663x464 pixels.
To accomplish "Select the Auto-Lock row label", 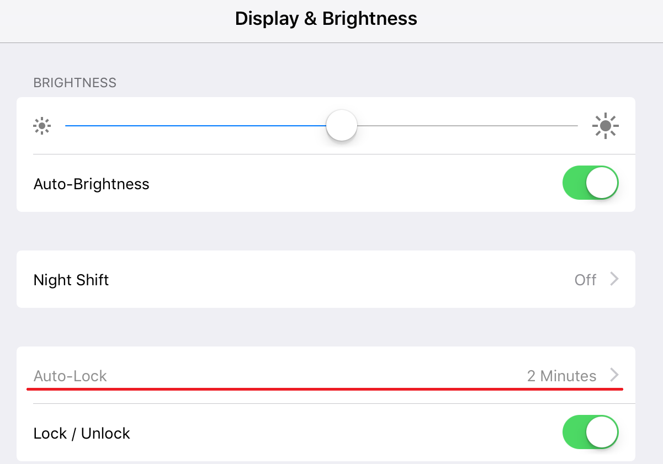I will pyautogui.click(x=70, y=376).
